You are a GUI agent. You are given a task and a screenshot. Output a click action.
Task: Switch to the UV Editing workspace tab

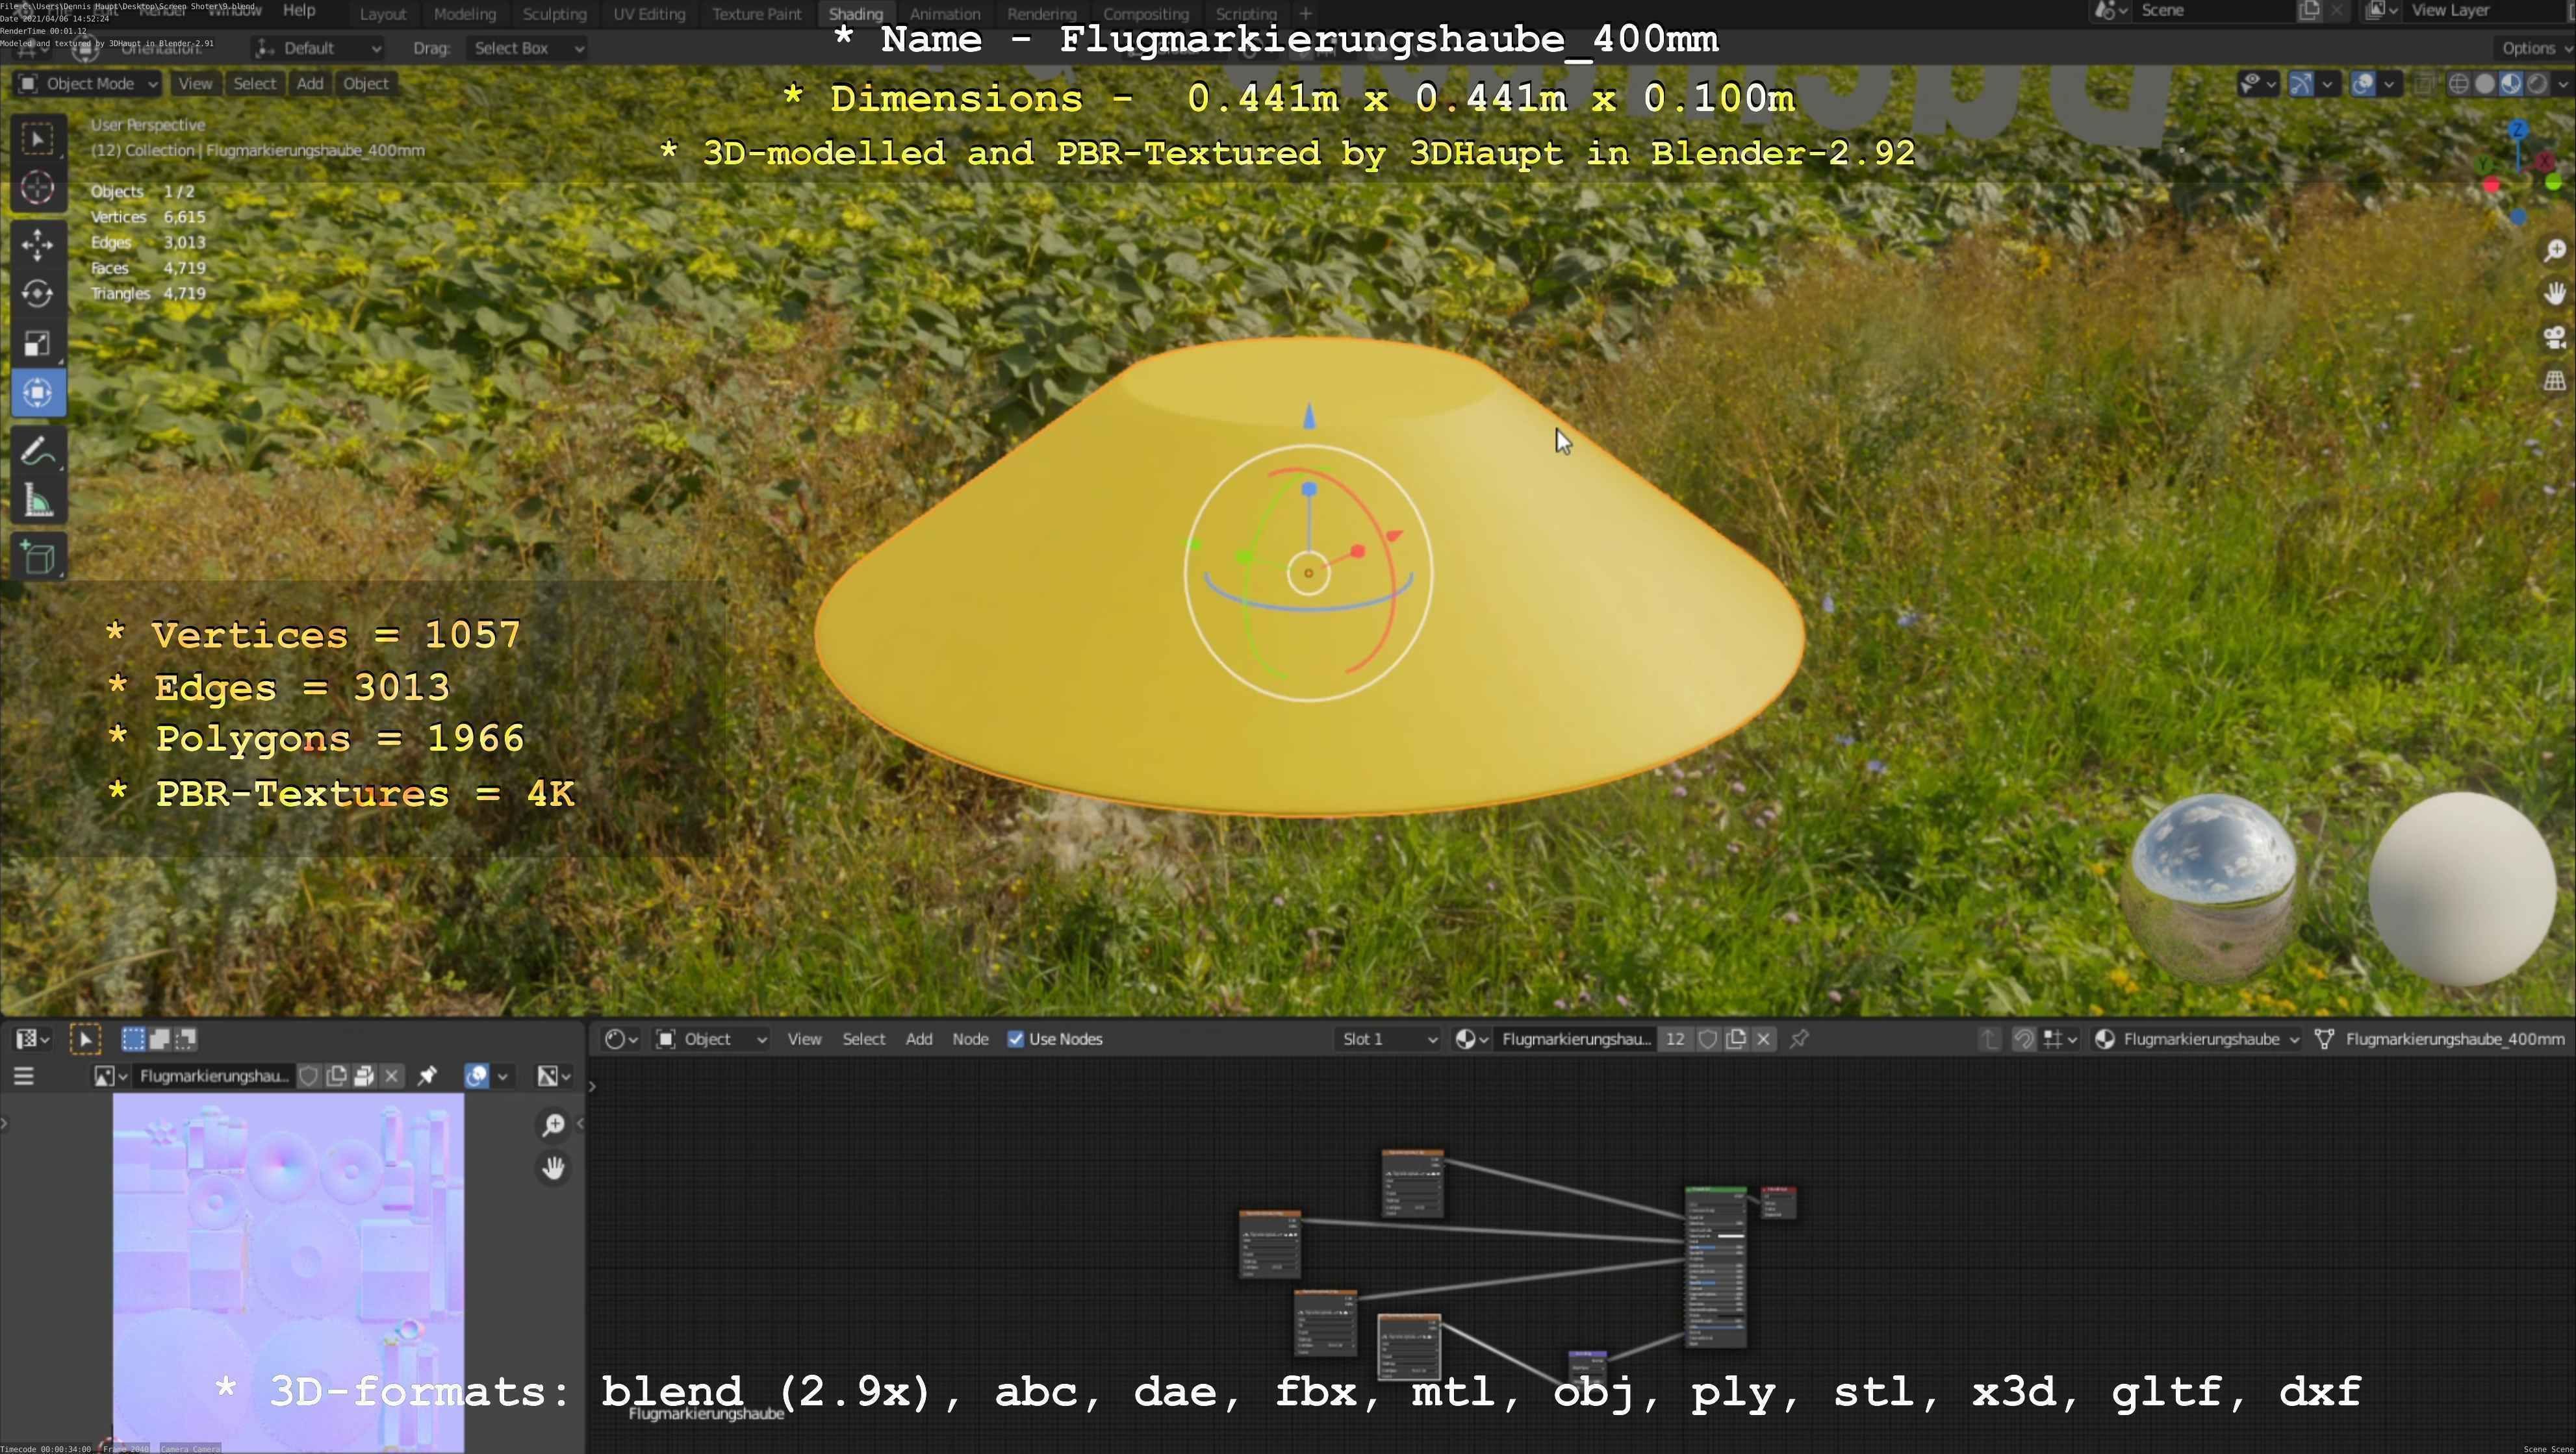649,14
